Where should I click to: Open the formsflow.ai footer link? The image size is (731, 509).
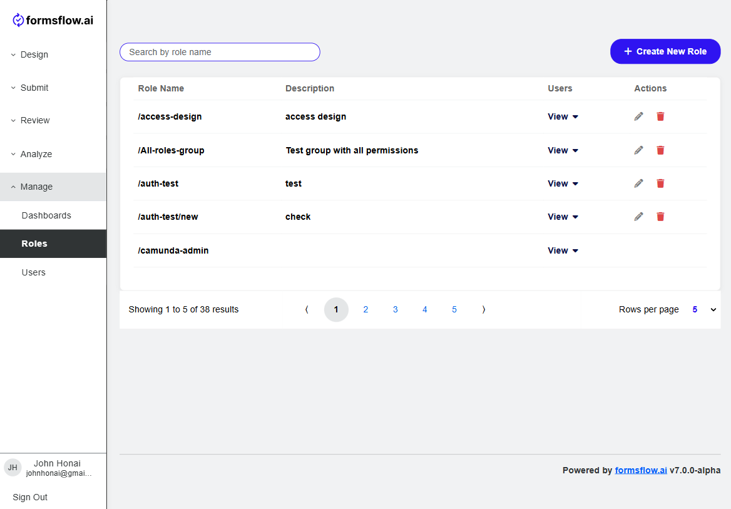(x=640, y=470)
